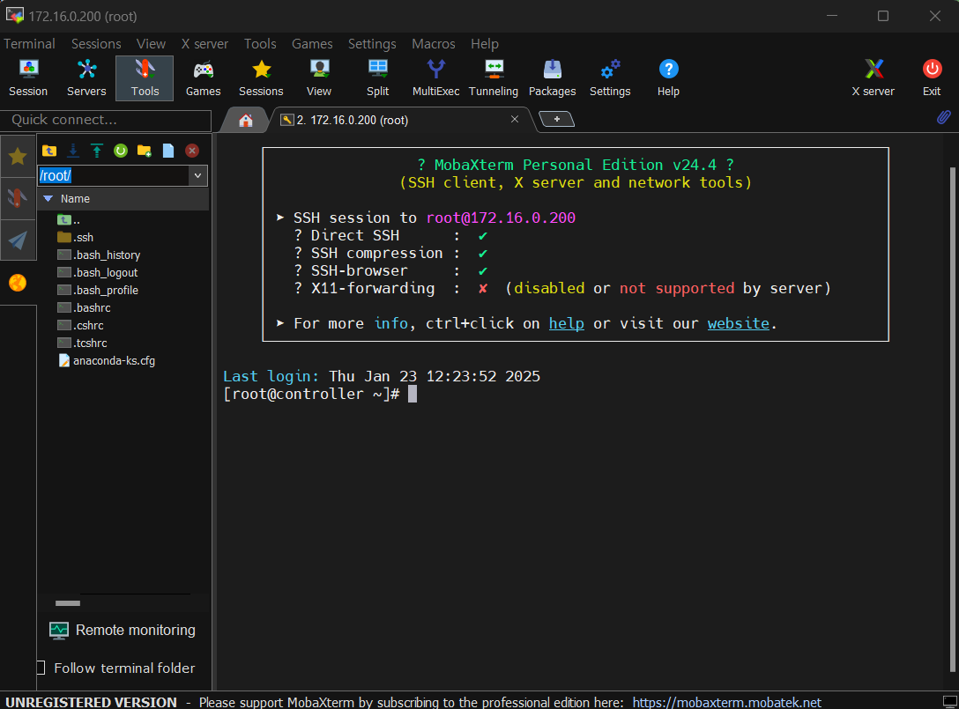959x709 pixels.
Task: Open the Packages manager
Action: point(553,78)
